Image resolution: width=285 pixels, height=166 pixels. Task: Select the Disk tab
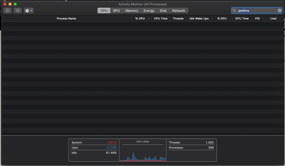[x=163, y=11]
